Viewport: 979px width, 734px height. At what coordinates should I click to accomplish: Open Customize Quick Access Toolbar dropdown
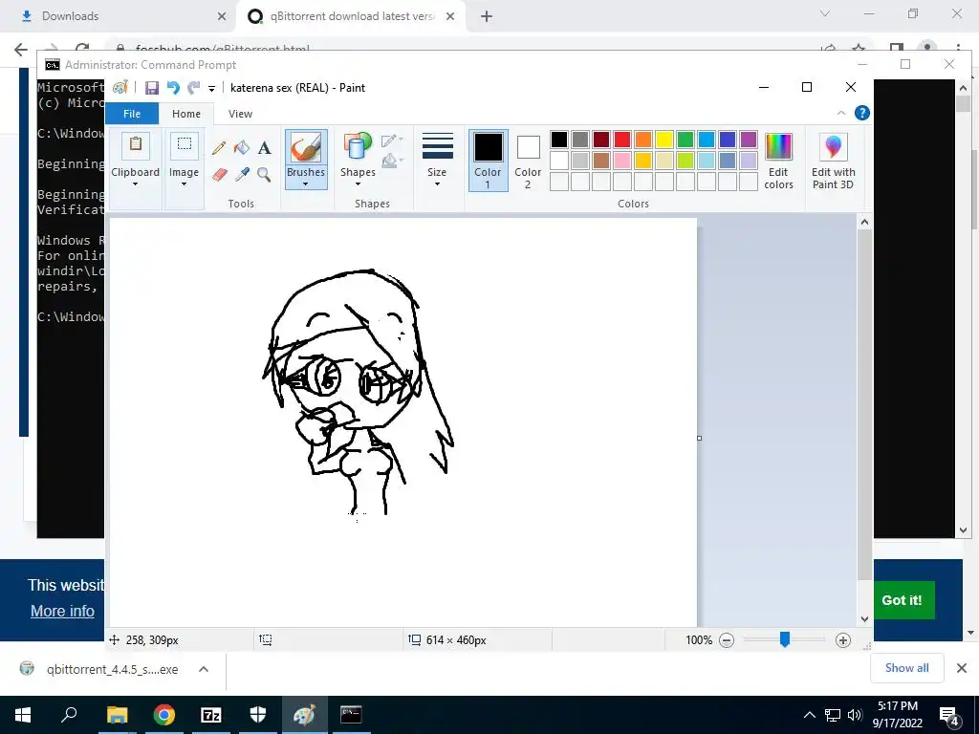(x=211, y=89)
